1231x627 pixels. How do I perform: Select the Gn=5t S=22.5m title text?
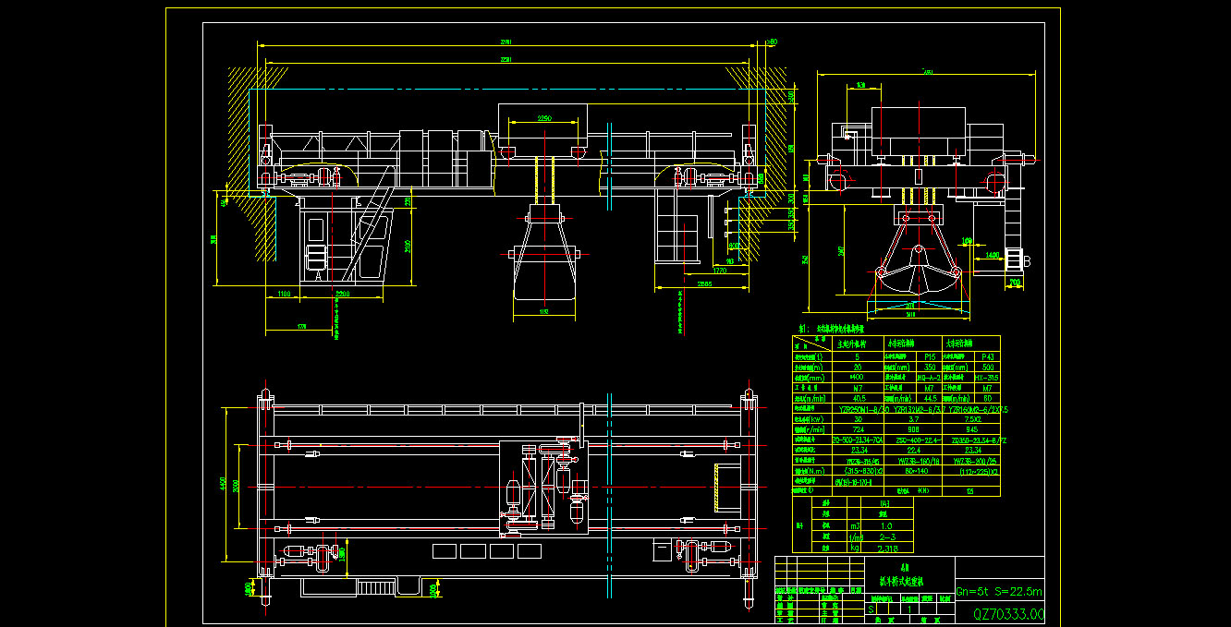point(998,592)
